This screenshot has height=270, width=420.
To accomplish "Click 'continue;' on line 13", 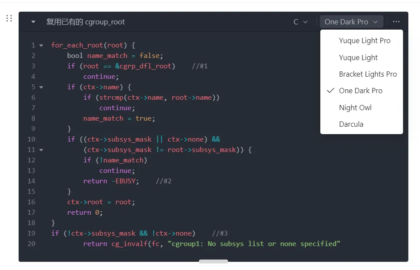I will pyautogui.click(x=118, y=171).
